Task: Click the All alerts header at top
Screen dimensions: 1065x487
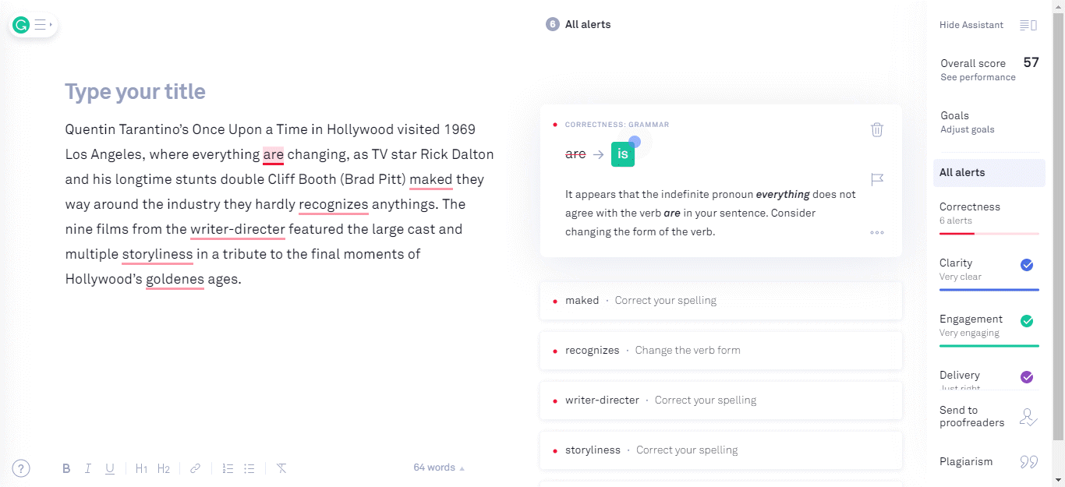Action: coord(588,25)
